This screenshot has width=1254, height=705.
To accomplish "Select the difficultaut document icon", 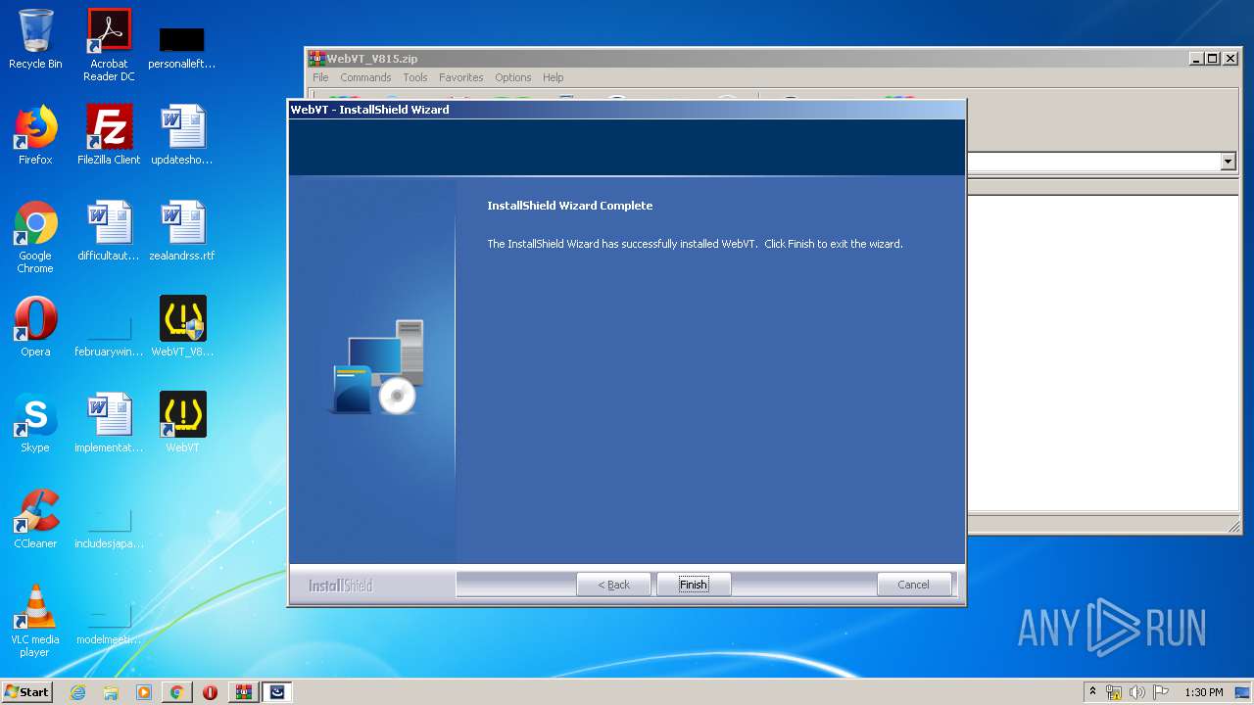I will [109, 231].
